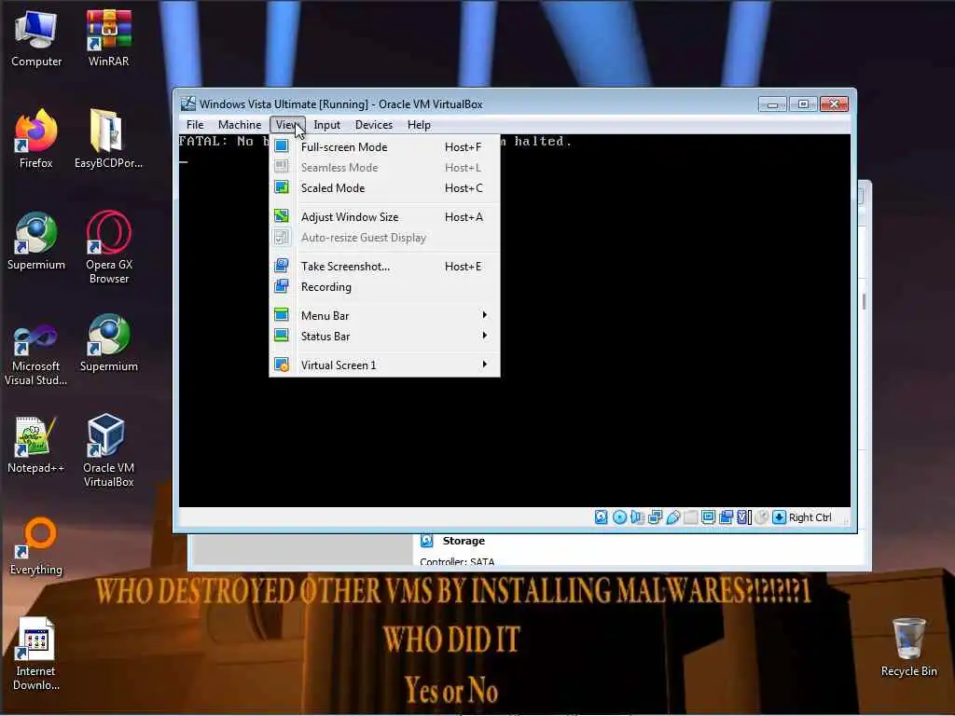This screenshot has height=716, width=955.
Task: Click Storage section header in VirtualBox Manager
Action: click(x=464, y=541)
